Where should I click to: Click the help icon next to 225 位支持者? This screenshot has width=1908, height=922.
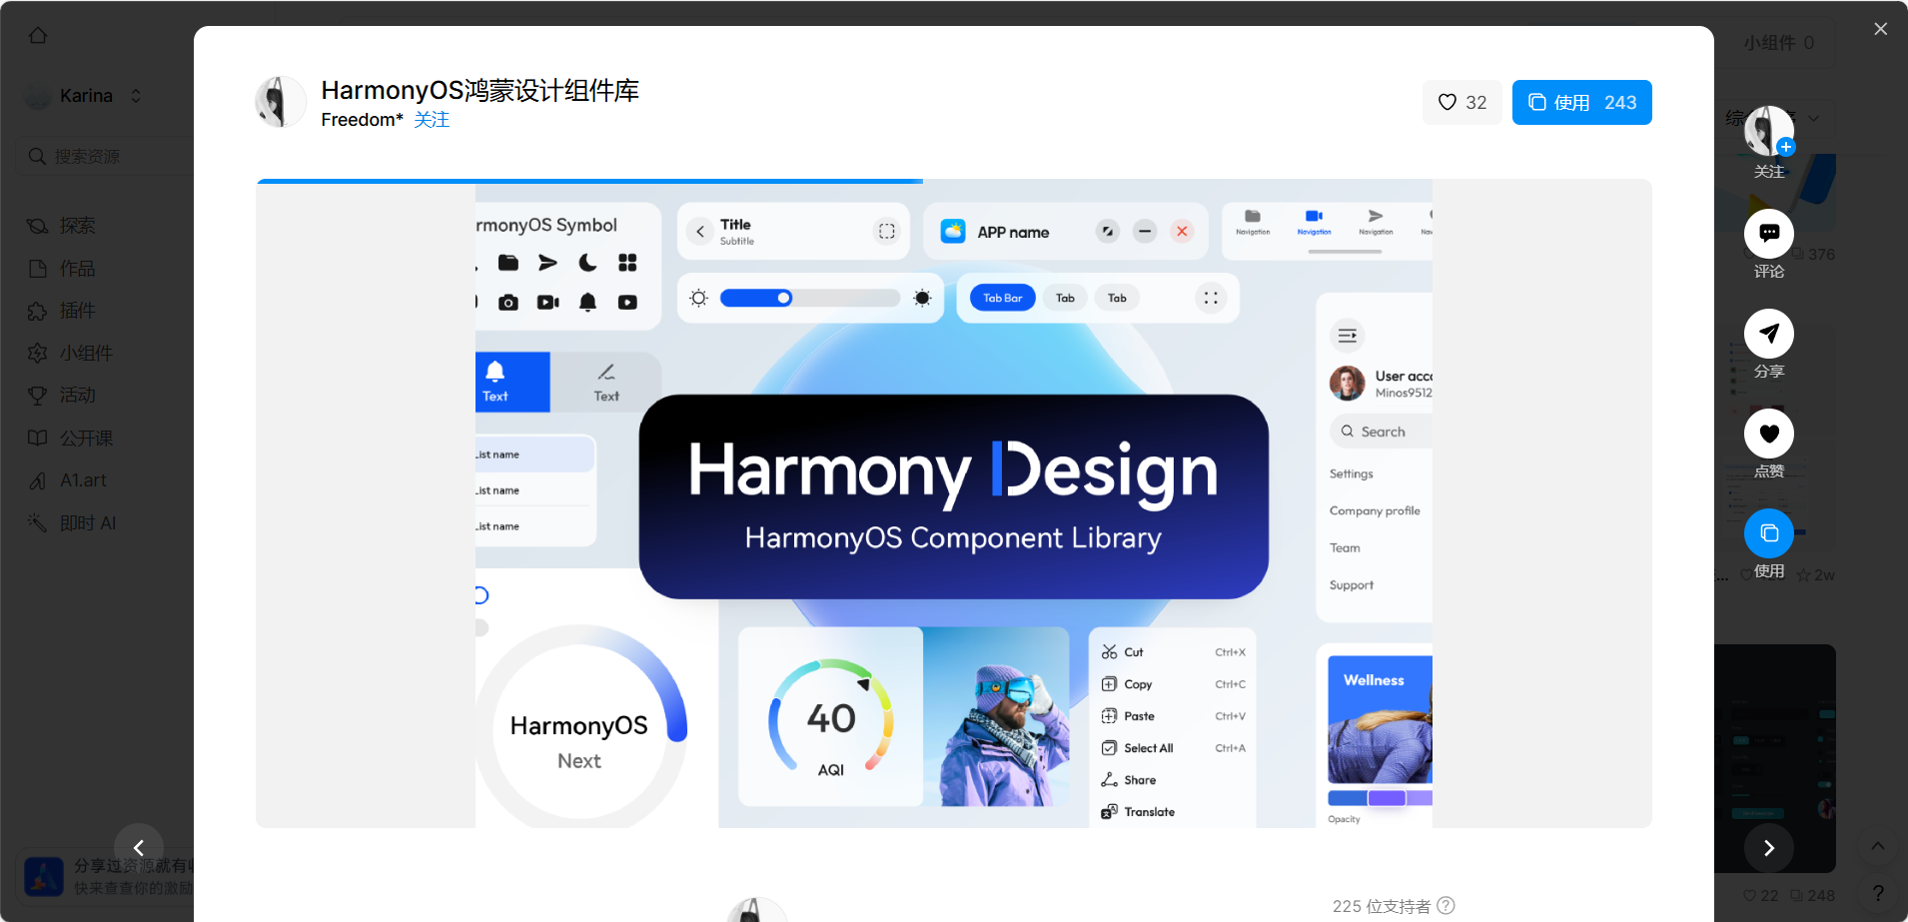coord(1445,906)
